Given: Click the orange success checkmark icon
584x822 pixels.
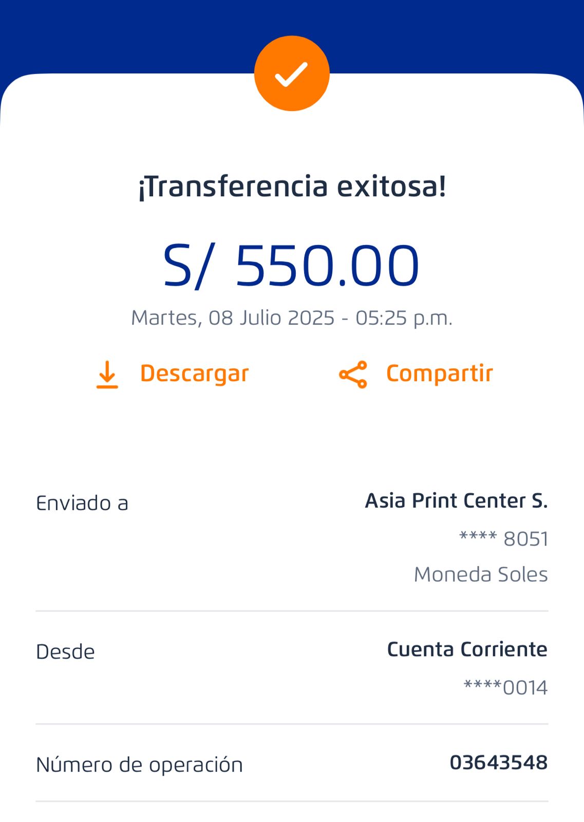Looking at the screenshot, I should (292, 73).
